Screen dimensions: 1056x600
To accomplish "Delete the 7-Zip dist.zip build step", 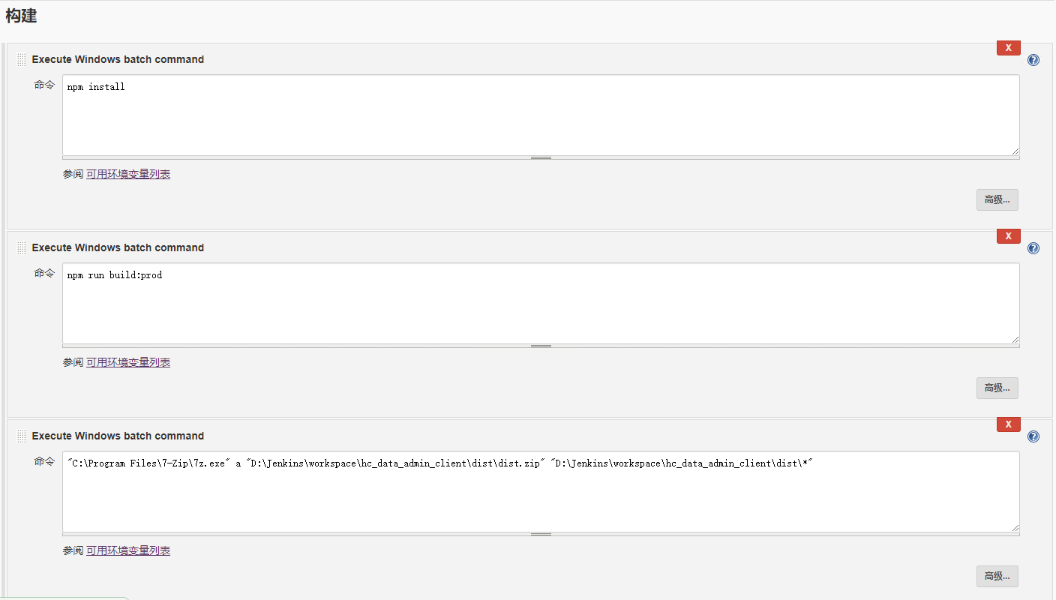I will (x=1008, y=424).
